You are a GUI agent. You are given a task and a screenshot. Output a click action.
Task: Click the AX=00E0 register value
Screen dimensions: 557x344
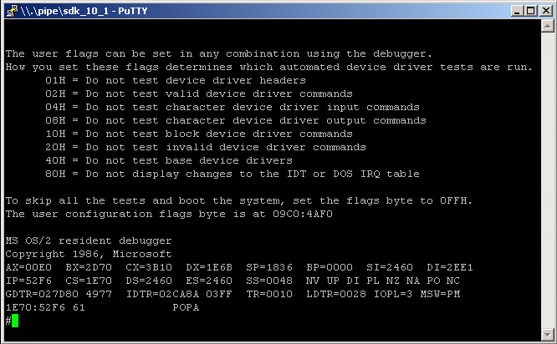pyautogui.click(x=28, y=267)
